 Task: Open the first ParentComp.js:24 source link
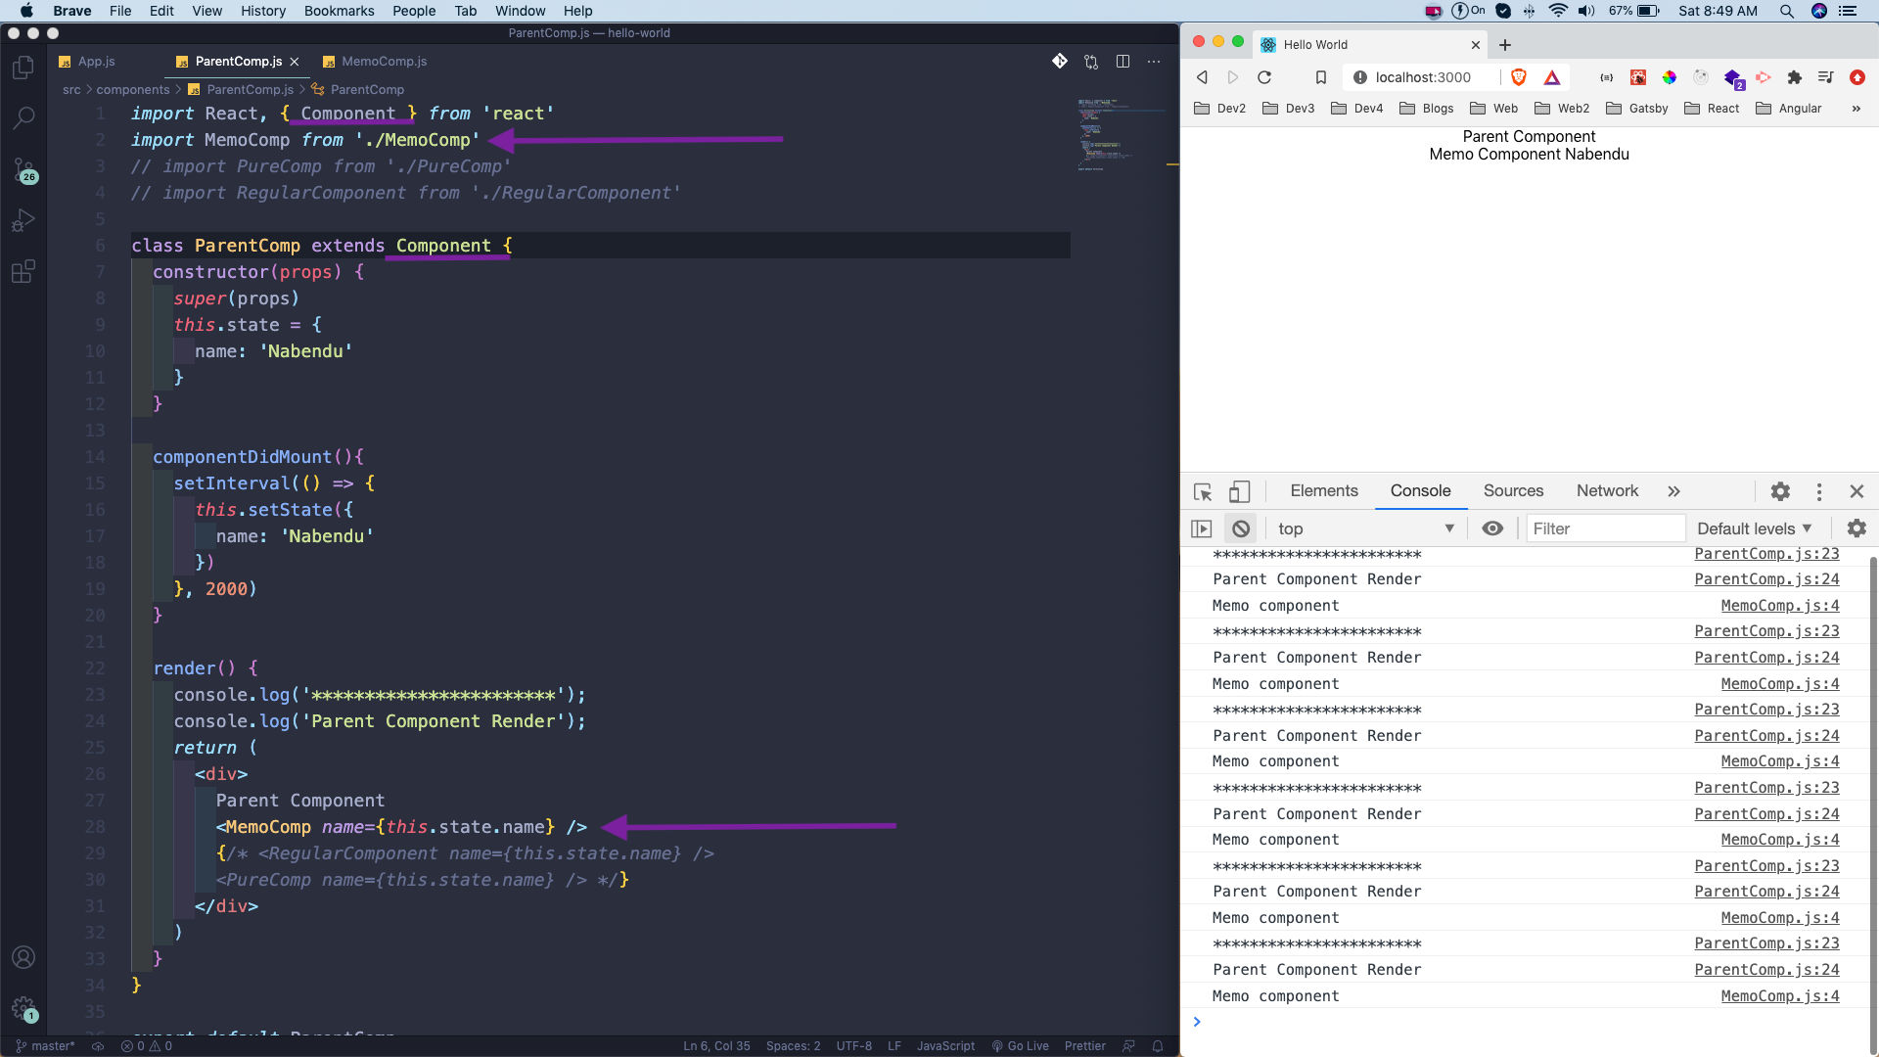tap(1766, 579)
